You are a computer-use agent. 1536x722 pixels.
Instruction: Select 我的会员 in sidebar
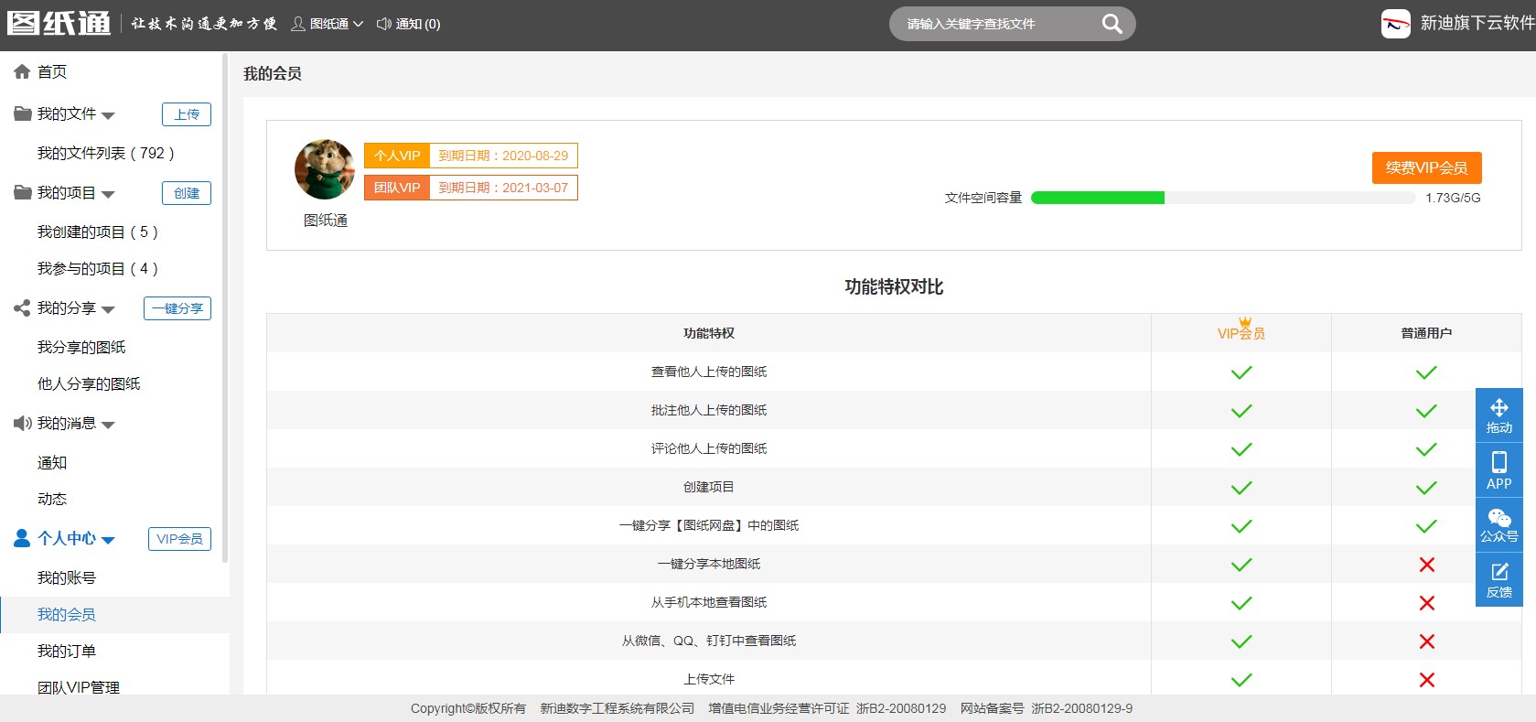[x=67, y=614]
